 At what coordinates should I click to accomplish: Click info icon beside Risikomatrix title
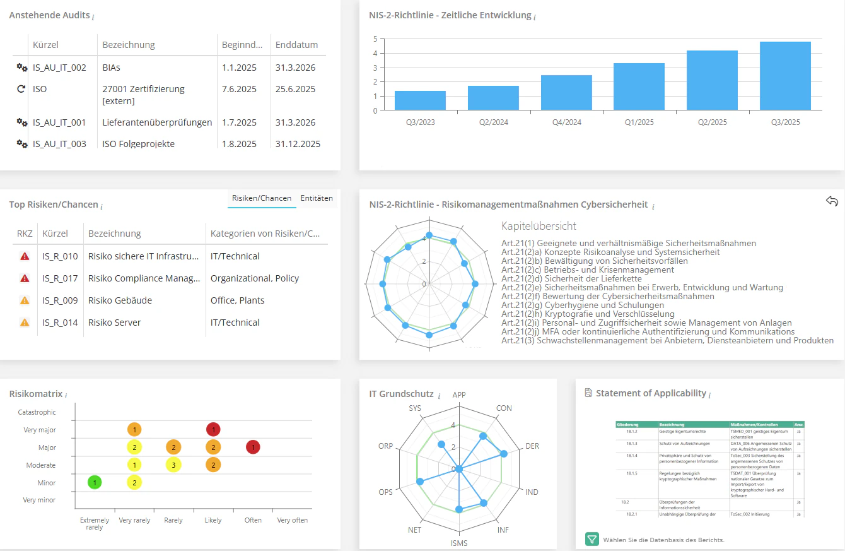[x=66, y=394]
